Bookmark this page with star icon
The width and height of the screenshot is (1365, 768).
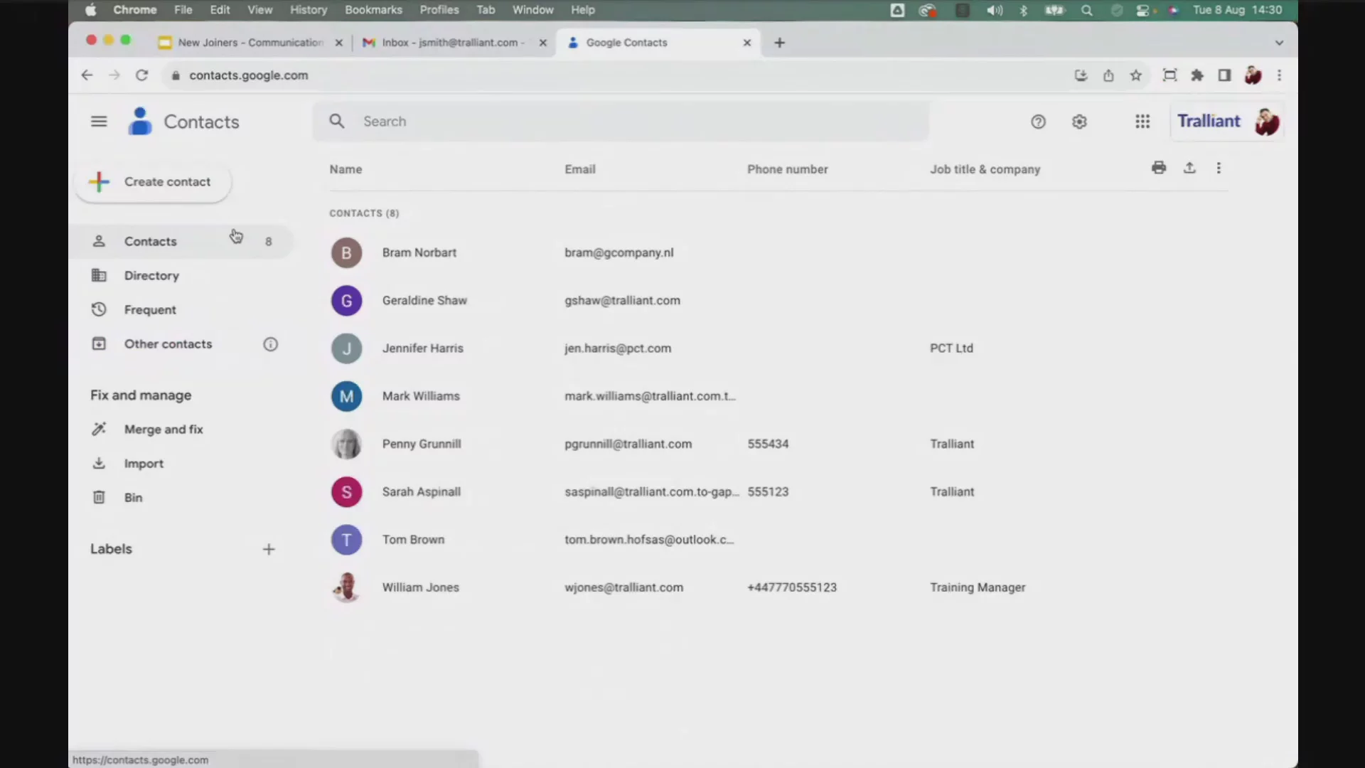(1136, 75)
